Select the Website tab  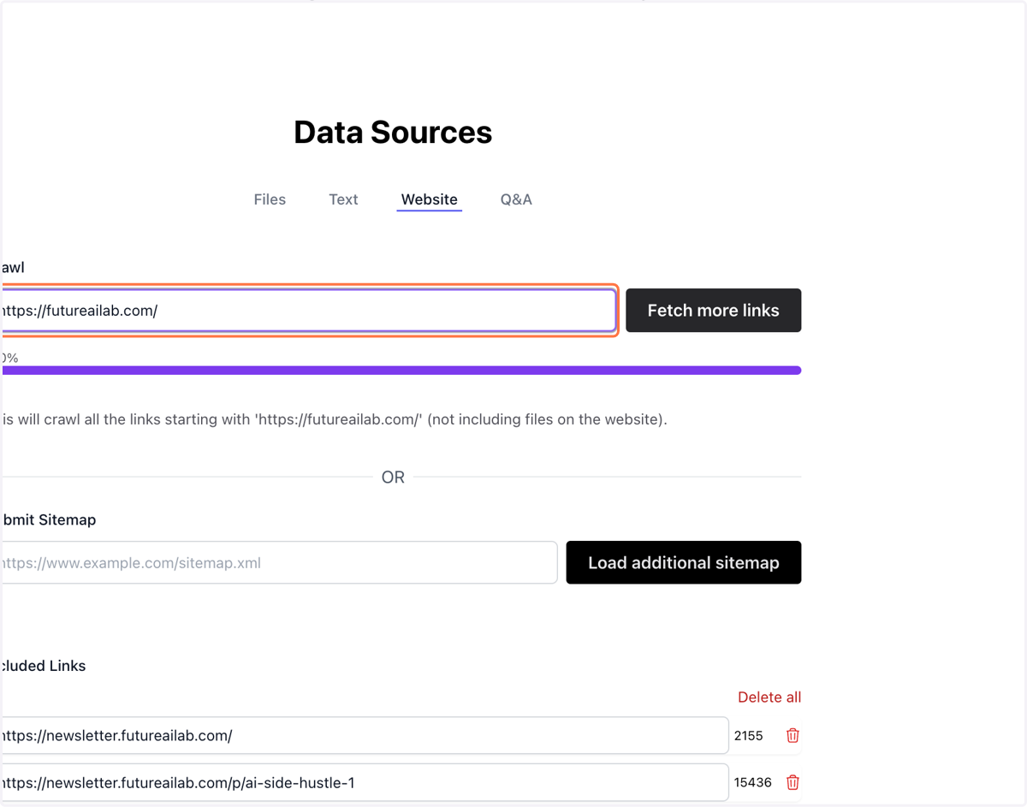click(x=429, y=199)
